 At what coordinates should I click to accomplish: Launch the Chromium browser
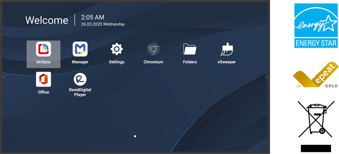click(x=153, y=49)
